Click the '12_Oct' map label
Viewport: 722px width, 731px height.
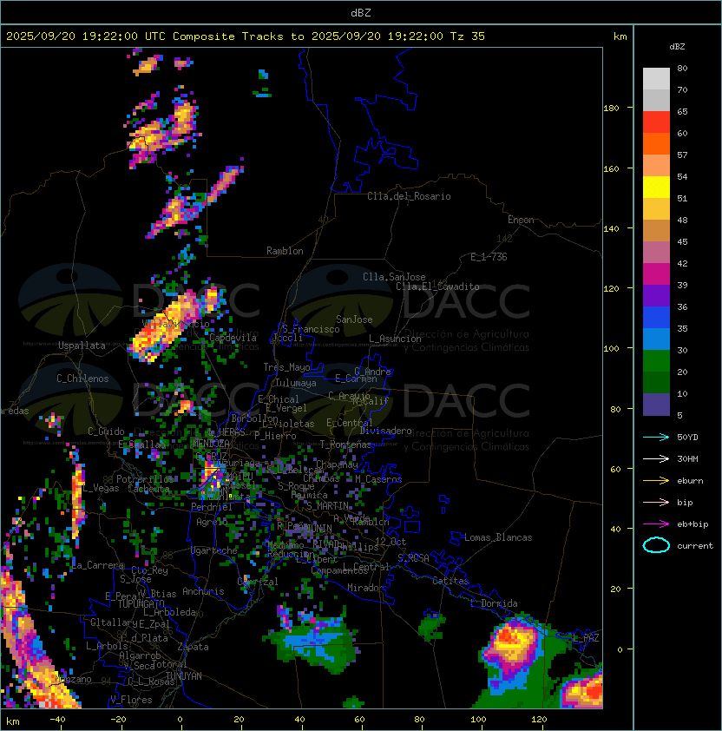[x=391, y=542]
